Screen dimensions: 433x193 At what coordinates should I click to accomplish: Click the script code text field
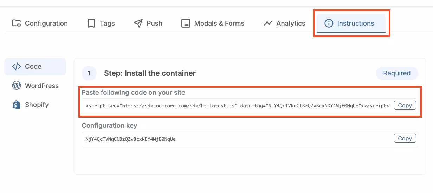[237, 106]
